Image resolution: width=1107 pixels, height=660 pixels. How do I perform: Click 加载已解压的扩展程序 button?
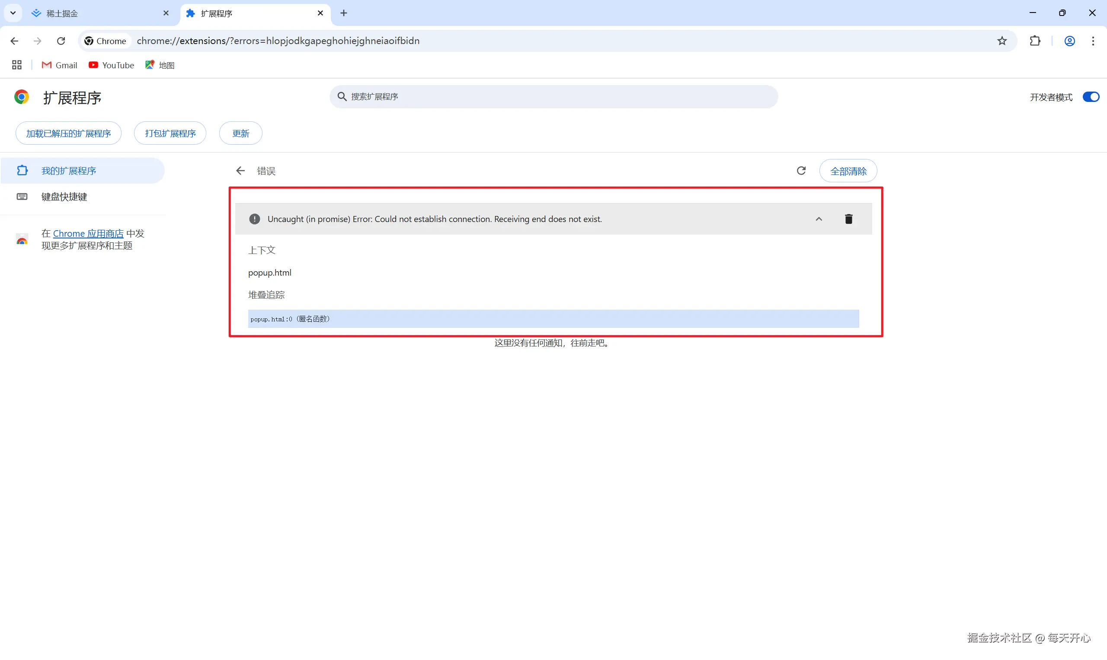69,133
